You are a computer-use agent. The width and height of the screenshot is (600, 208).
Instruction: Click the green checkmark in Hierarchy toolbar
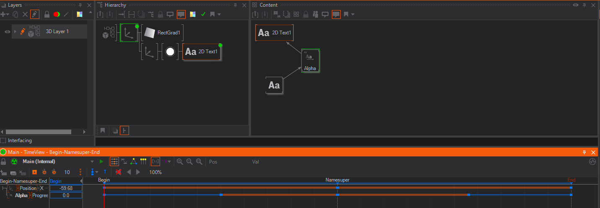tap(203, 14)
